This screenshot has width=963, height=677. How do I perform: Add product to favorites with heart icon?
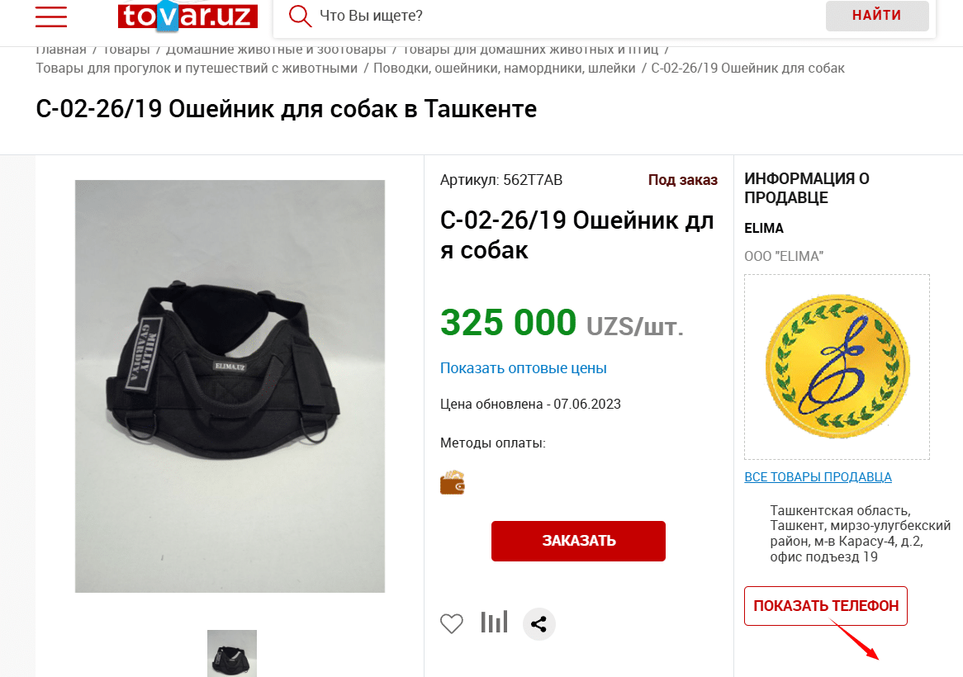pyautogui.click(x=452, y=623)
